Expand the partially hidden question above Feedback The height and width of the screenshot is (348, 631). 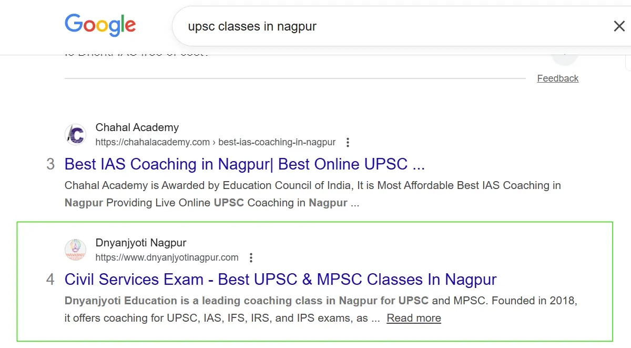click(565, 54)
